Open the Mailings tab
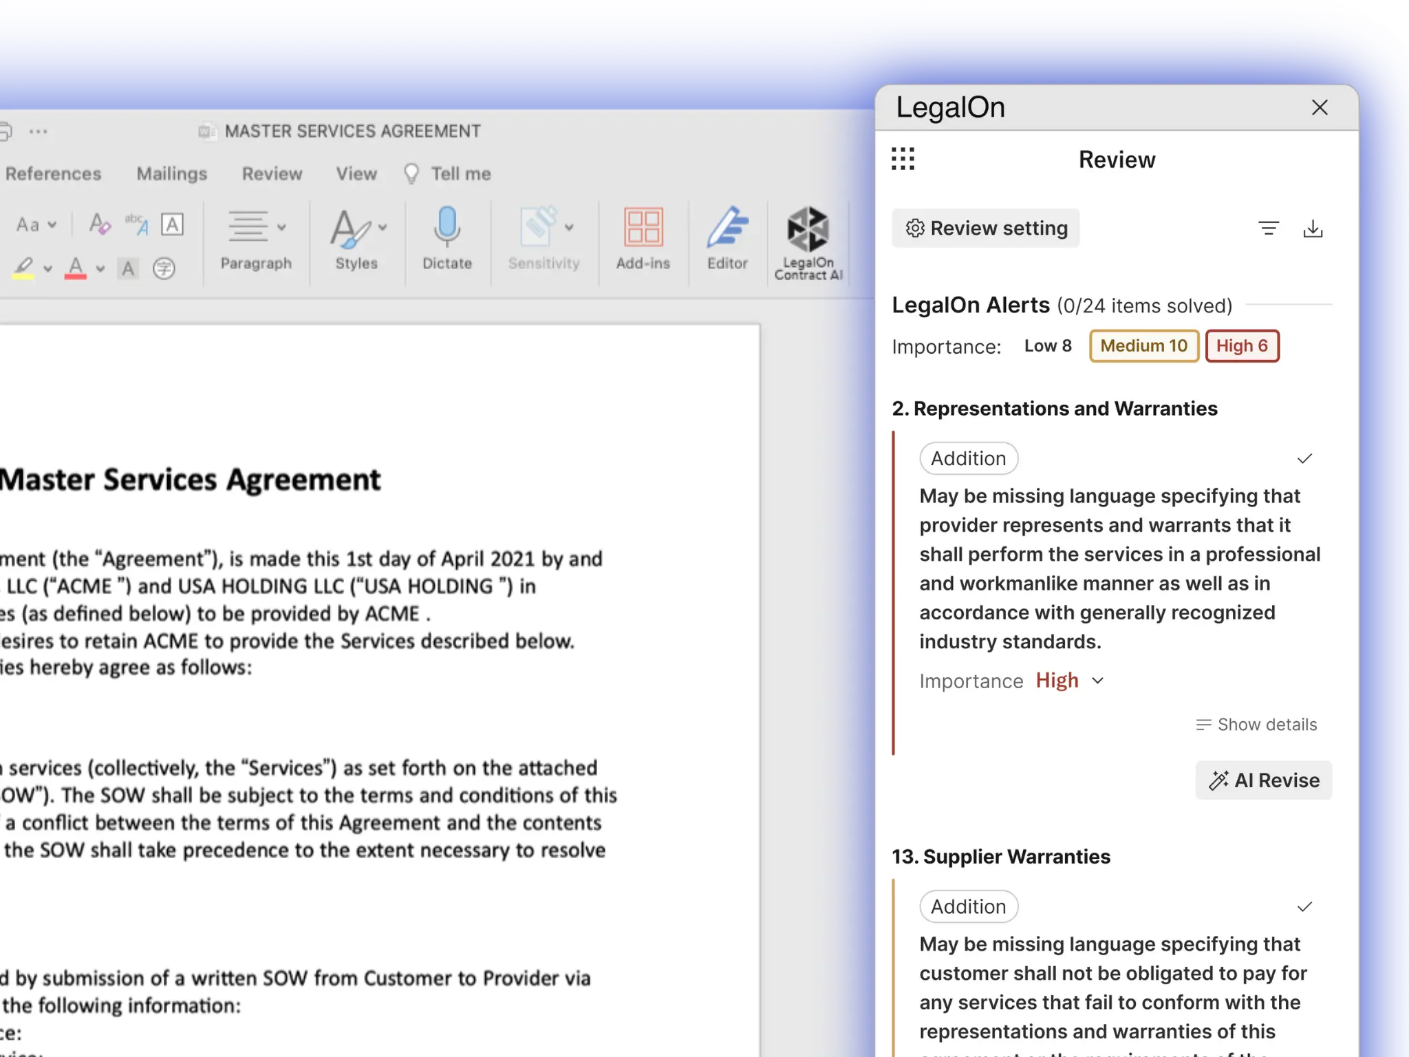This screenshot has height=1057, width=1409. click(x=172, y=173)
